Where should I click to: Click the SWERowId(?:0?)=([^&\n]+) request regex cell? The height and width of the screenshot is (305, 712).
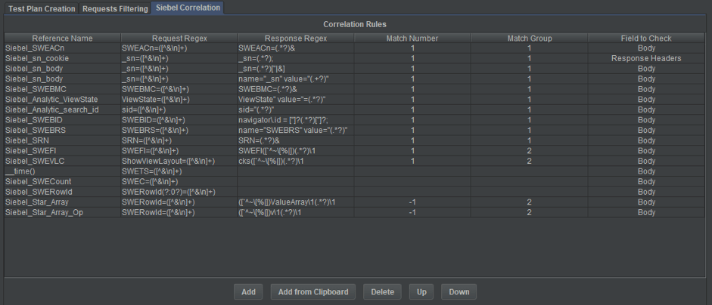point(179,192)
